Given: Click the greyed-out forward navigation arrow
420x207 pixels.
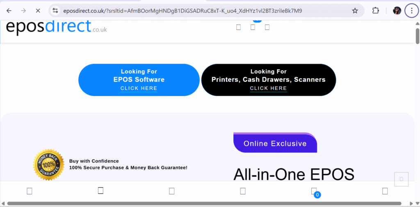Looking at the screenshot, I should pos(23,11).
